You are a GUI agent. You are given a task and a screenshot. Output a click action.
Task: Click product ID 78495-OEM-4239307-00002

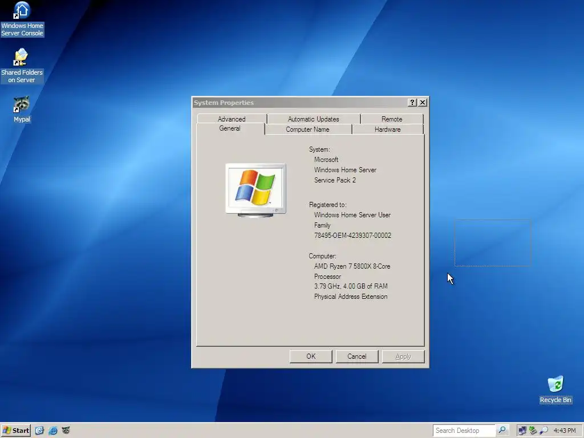pos(352,236)
